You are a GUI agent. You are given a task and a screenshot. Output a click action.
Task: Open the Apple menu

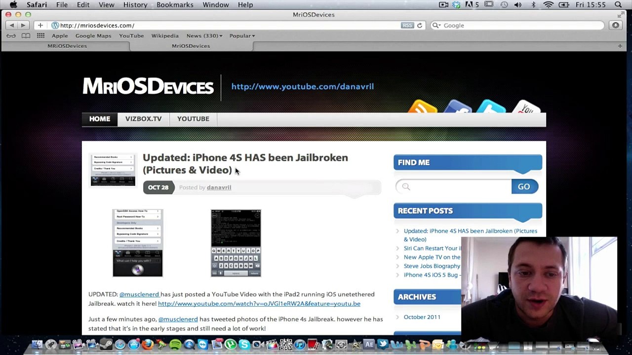pos(13,5)
